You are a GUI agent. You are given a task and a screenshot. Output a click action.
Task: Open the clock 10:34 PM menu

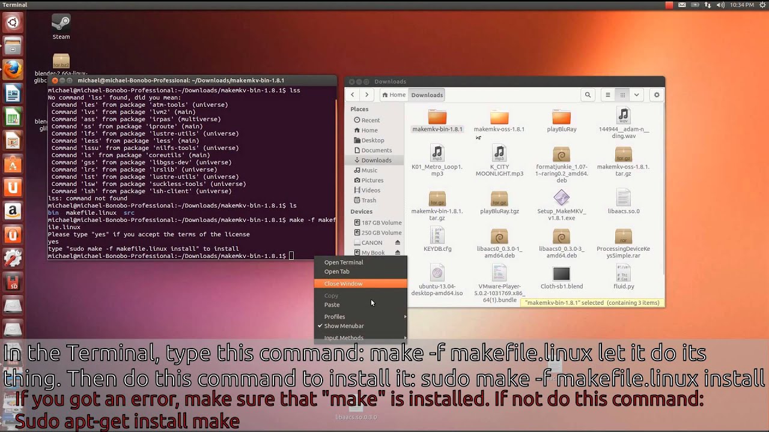point(741,5)
